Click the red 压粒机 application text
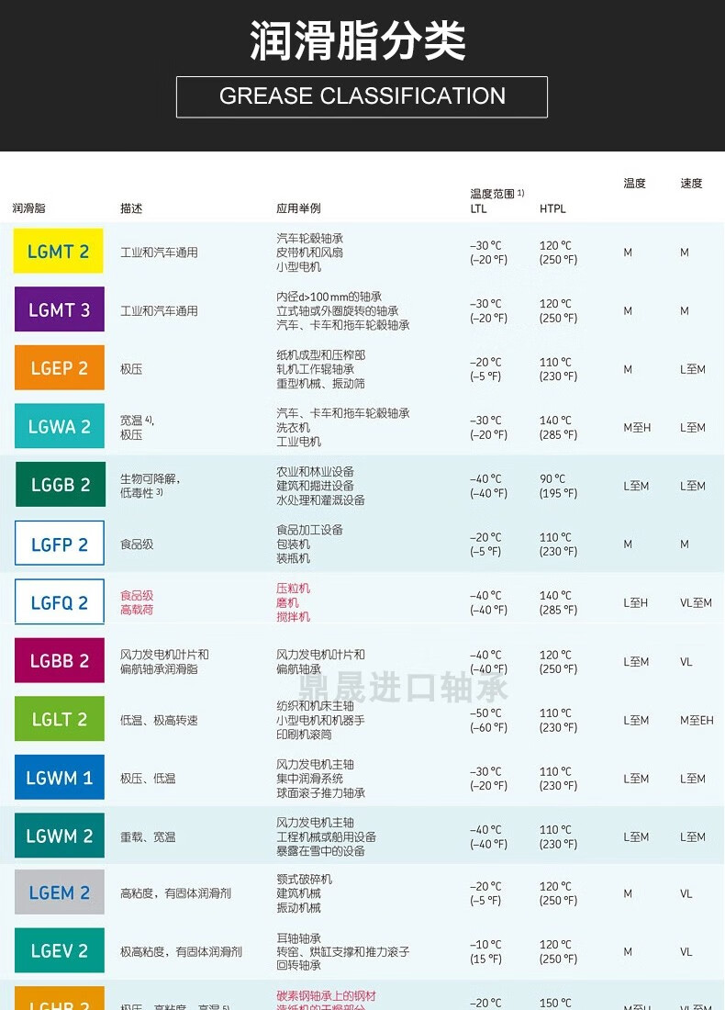The width and height of the screenshot is (725, 1010). [x=294, y=589]
